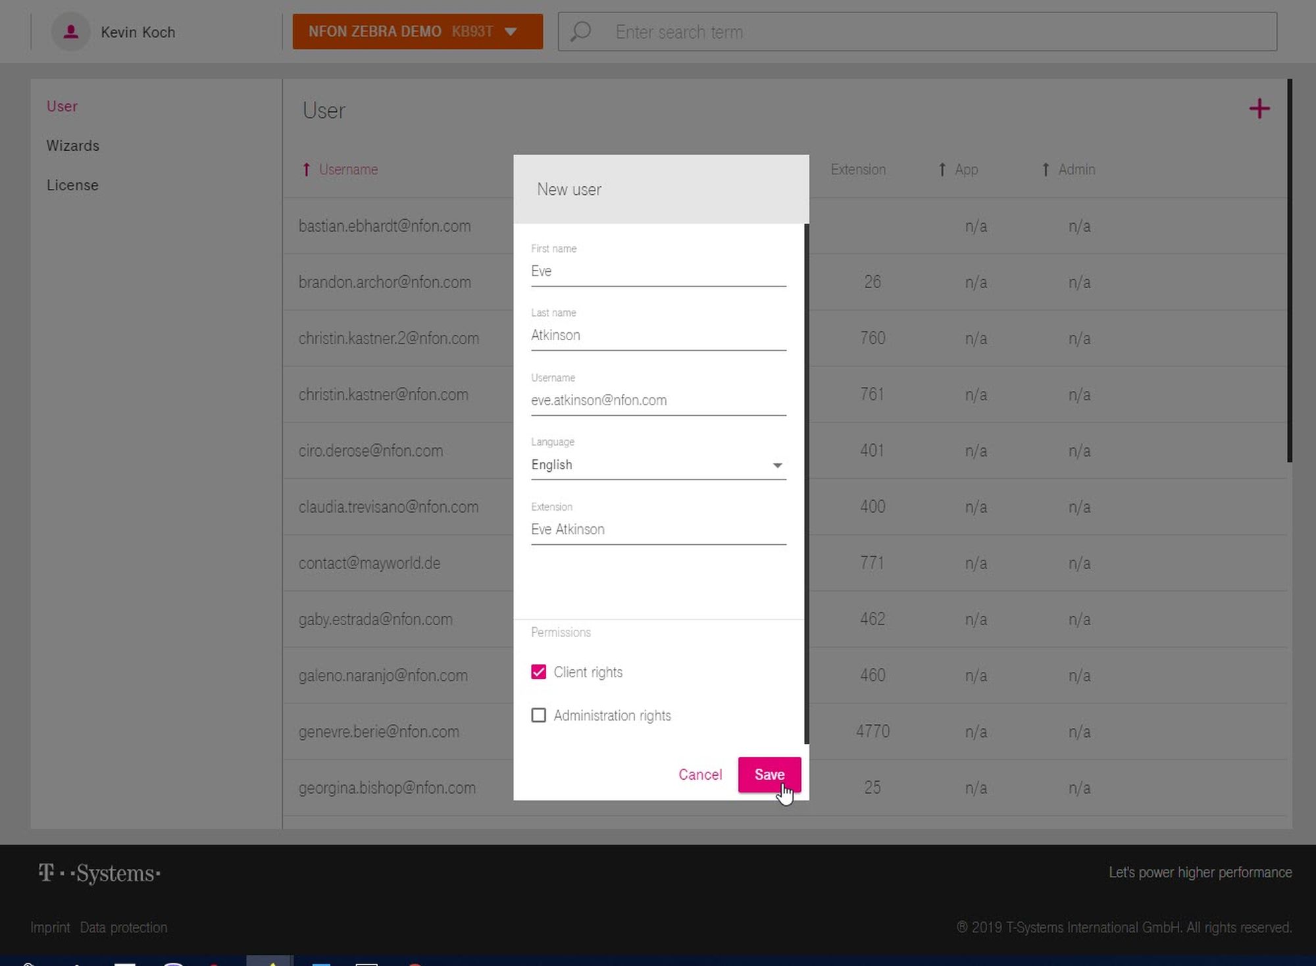Cancel the New user dialog
Viewport: 1316px width, 966px height.
click(x=699, y=775)
